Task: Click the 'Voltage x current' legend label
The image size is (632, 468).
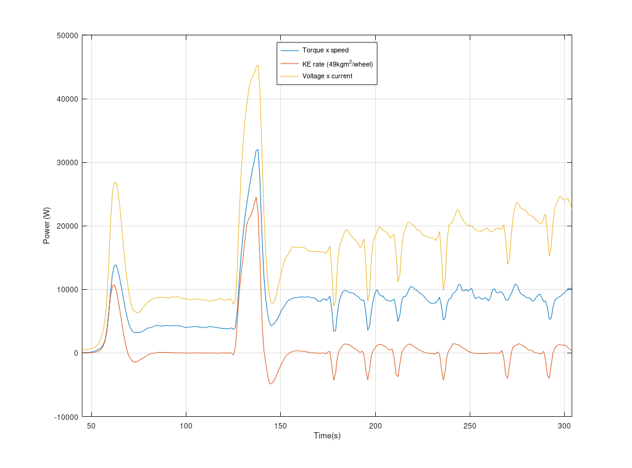Action: coord(327,76)
